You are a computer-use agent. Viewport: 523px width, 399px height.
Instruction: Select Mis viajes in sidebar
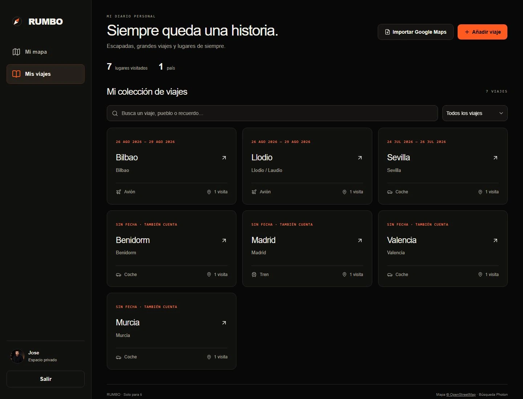pos(45,74)
